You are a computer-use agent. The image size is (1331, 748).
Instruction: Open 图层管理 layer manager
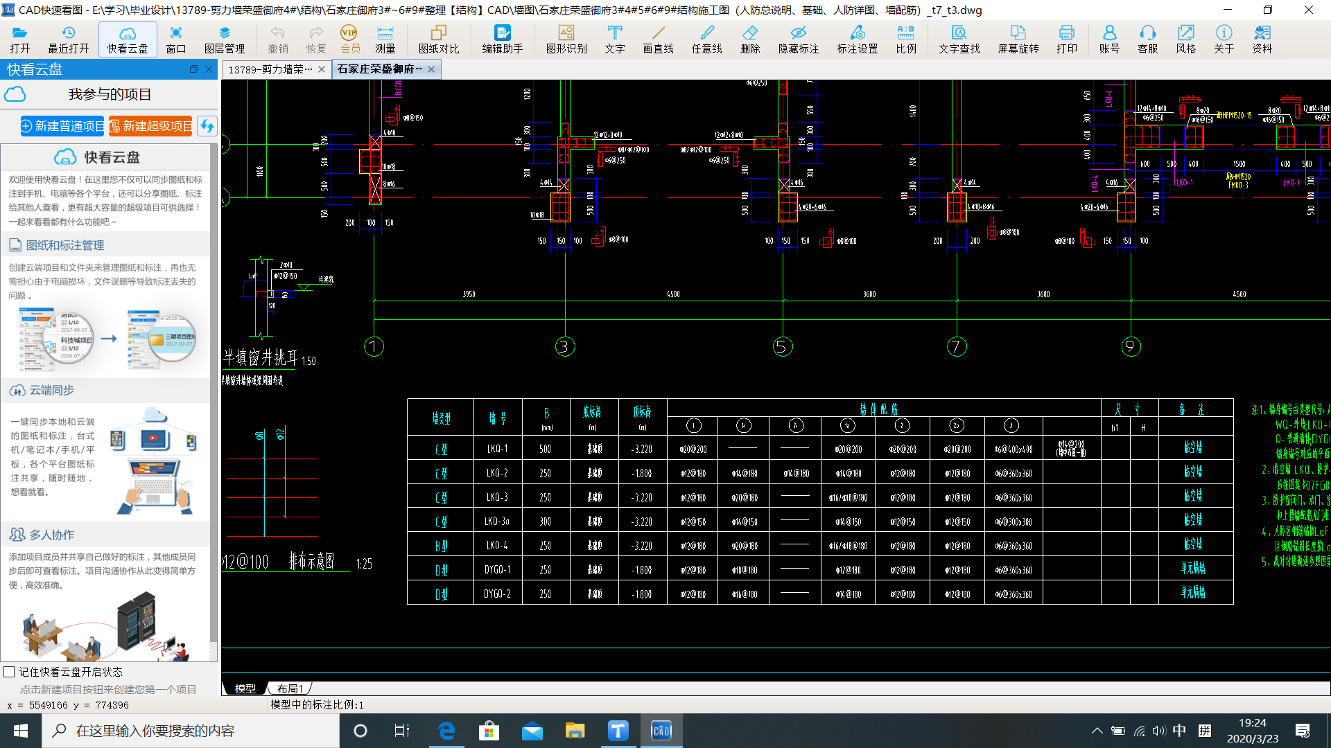[225, 39]
